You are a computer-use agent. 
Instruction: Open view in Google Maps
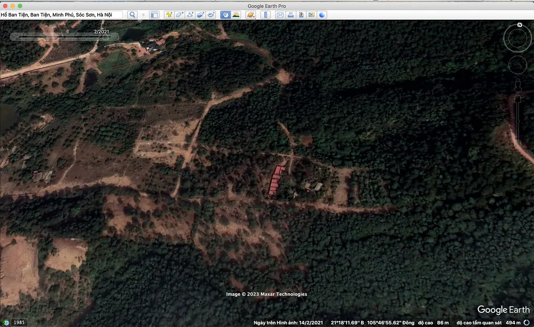coord(311,15)
